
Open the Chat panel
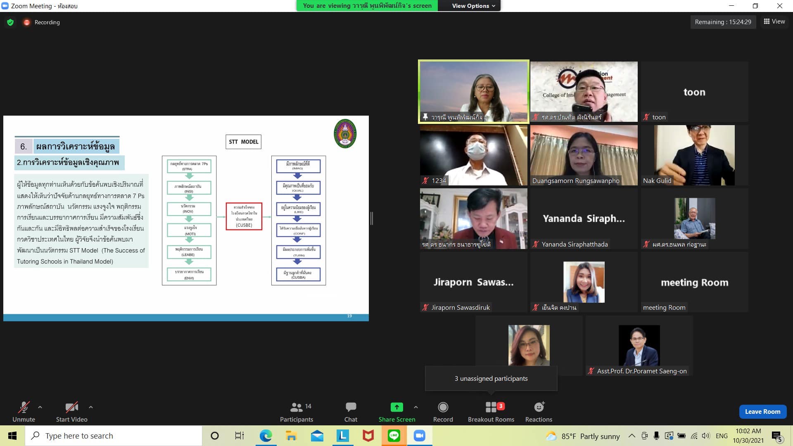pos(351,408)
